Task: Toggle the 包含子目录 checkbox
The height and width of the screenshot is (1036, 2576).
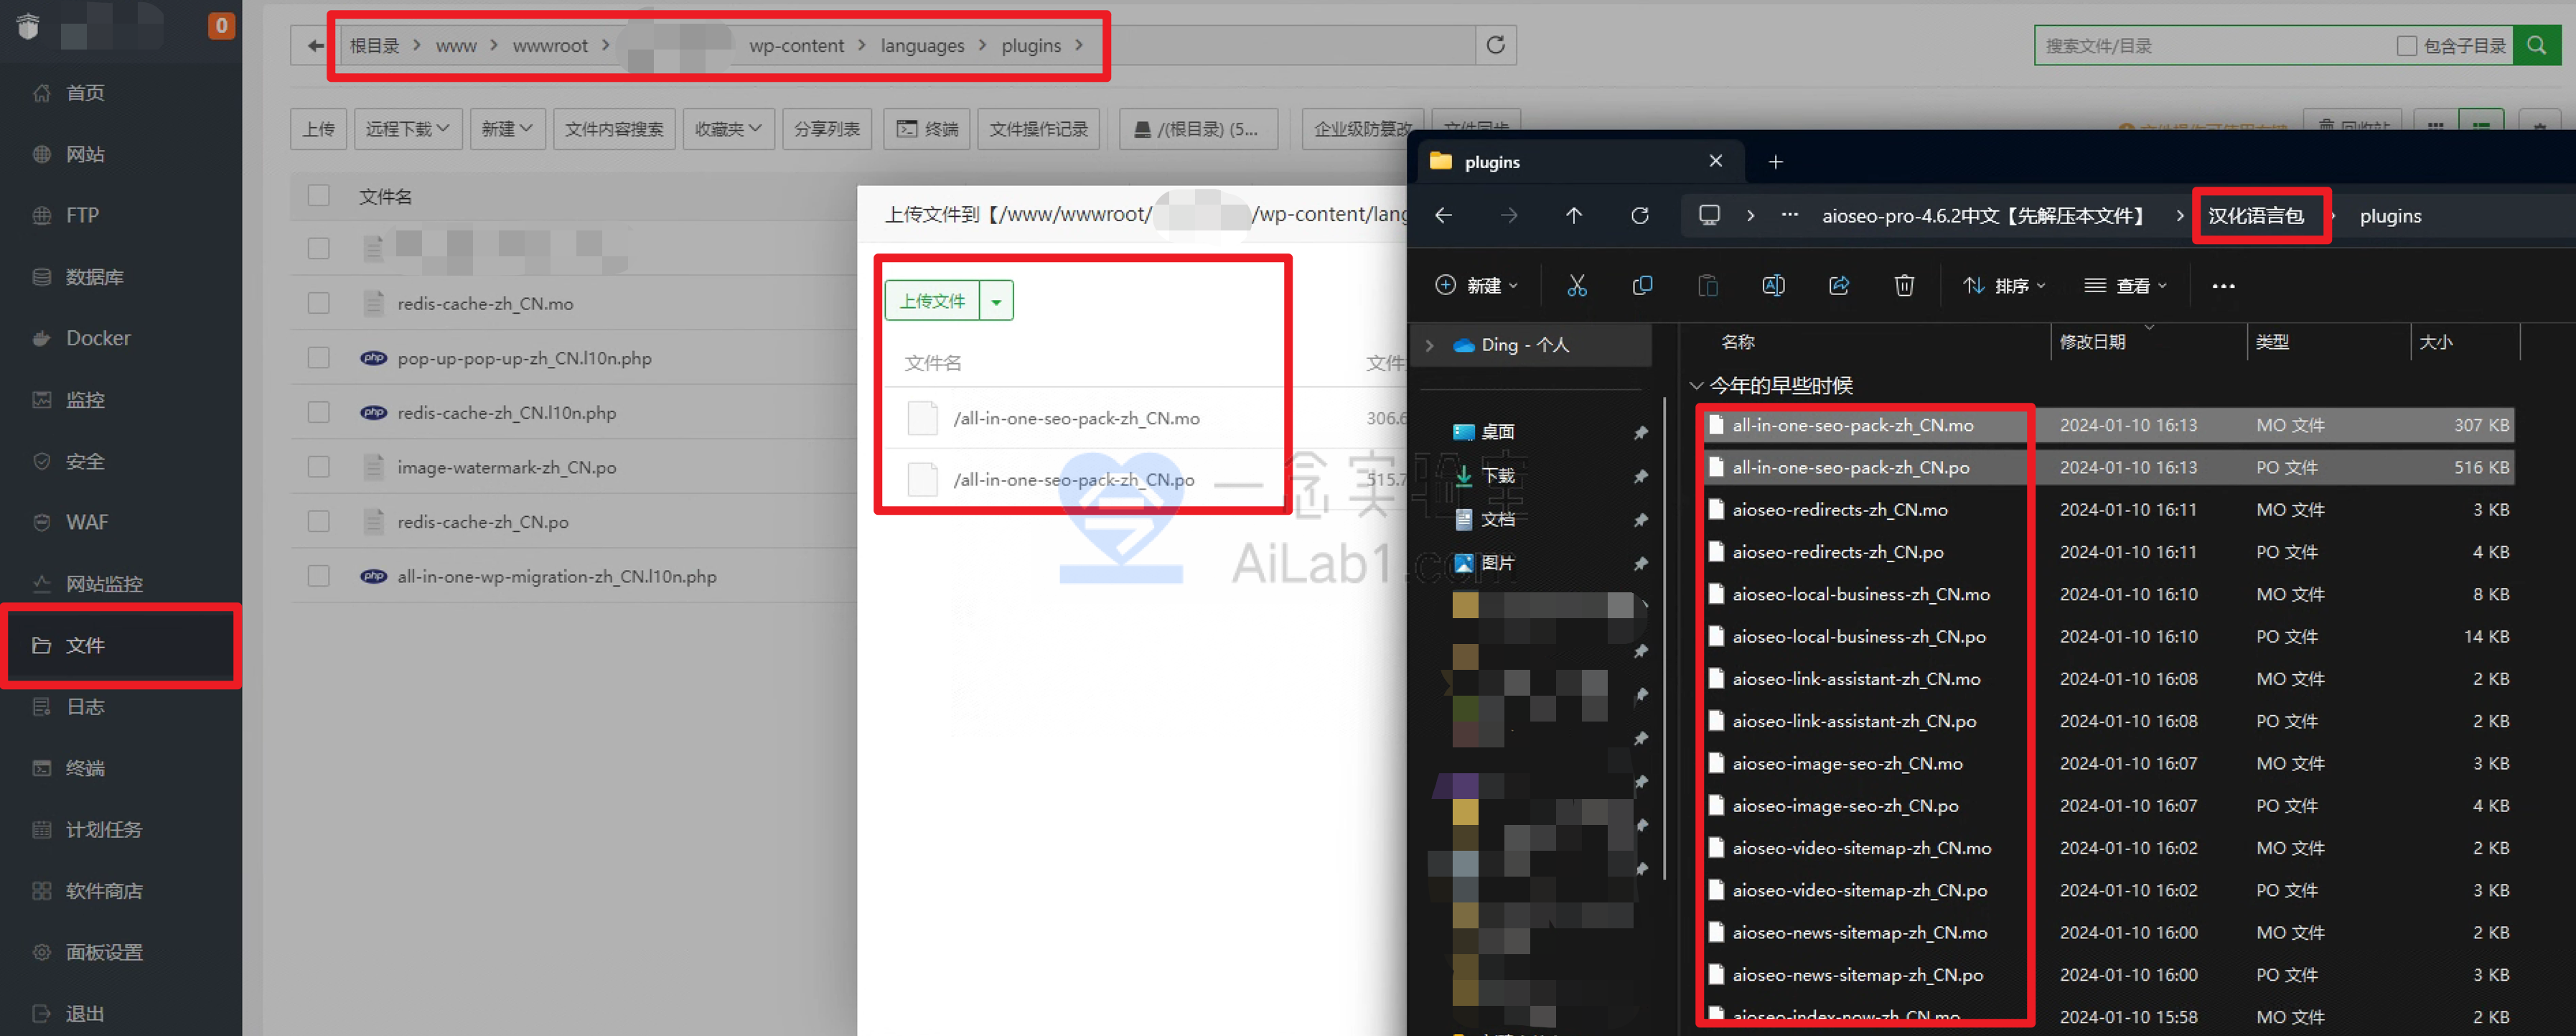Action: click(2406, 46)
